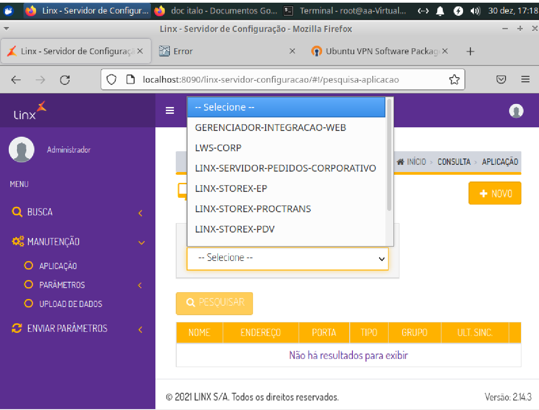Choose LINX-STOREX-PDV option

(286, 229)
